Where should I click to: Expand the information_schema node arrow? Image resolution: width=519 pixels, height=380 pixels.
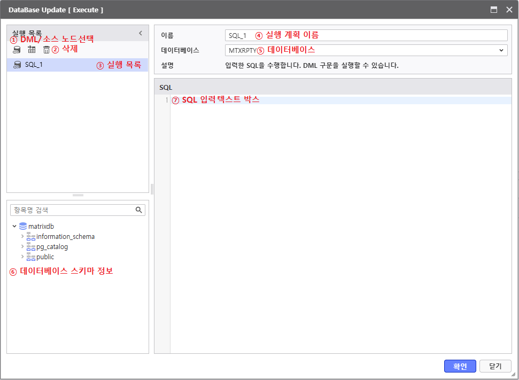pos(22,236)
